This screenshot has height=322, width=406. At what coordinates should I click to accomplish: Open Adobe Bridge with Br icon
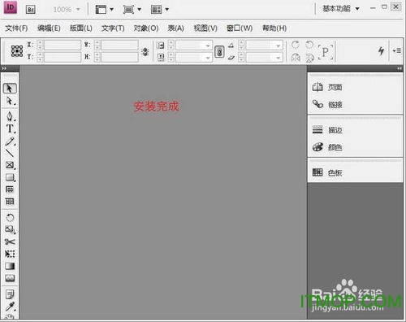click(31, 10)
